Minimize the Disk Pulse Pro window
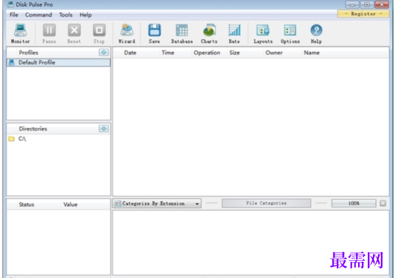Image resolution: width=394 pixels, height=278 pixels. (352, 5)
